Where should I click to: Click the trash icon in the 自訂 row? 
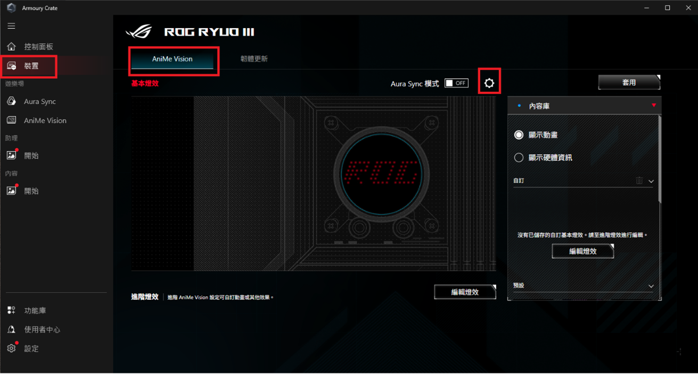[639, 181]
